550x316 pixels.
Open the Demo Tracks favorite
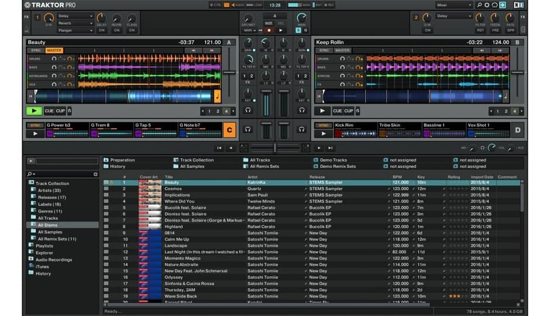point(330,160)
